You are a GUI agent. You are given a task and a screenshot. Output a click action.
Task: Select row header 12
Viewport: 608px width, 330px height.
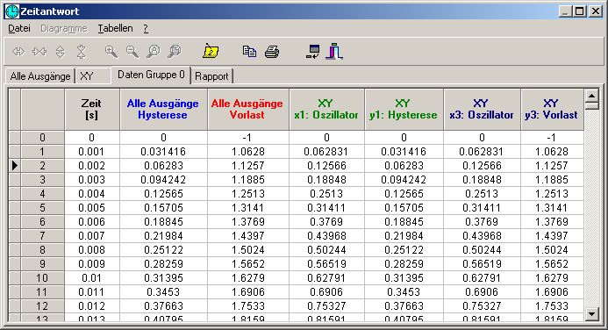click(x=42, y=306)
